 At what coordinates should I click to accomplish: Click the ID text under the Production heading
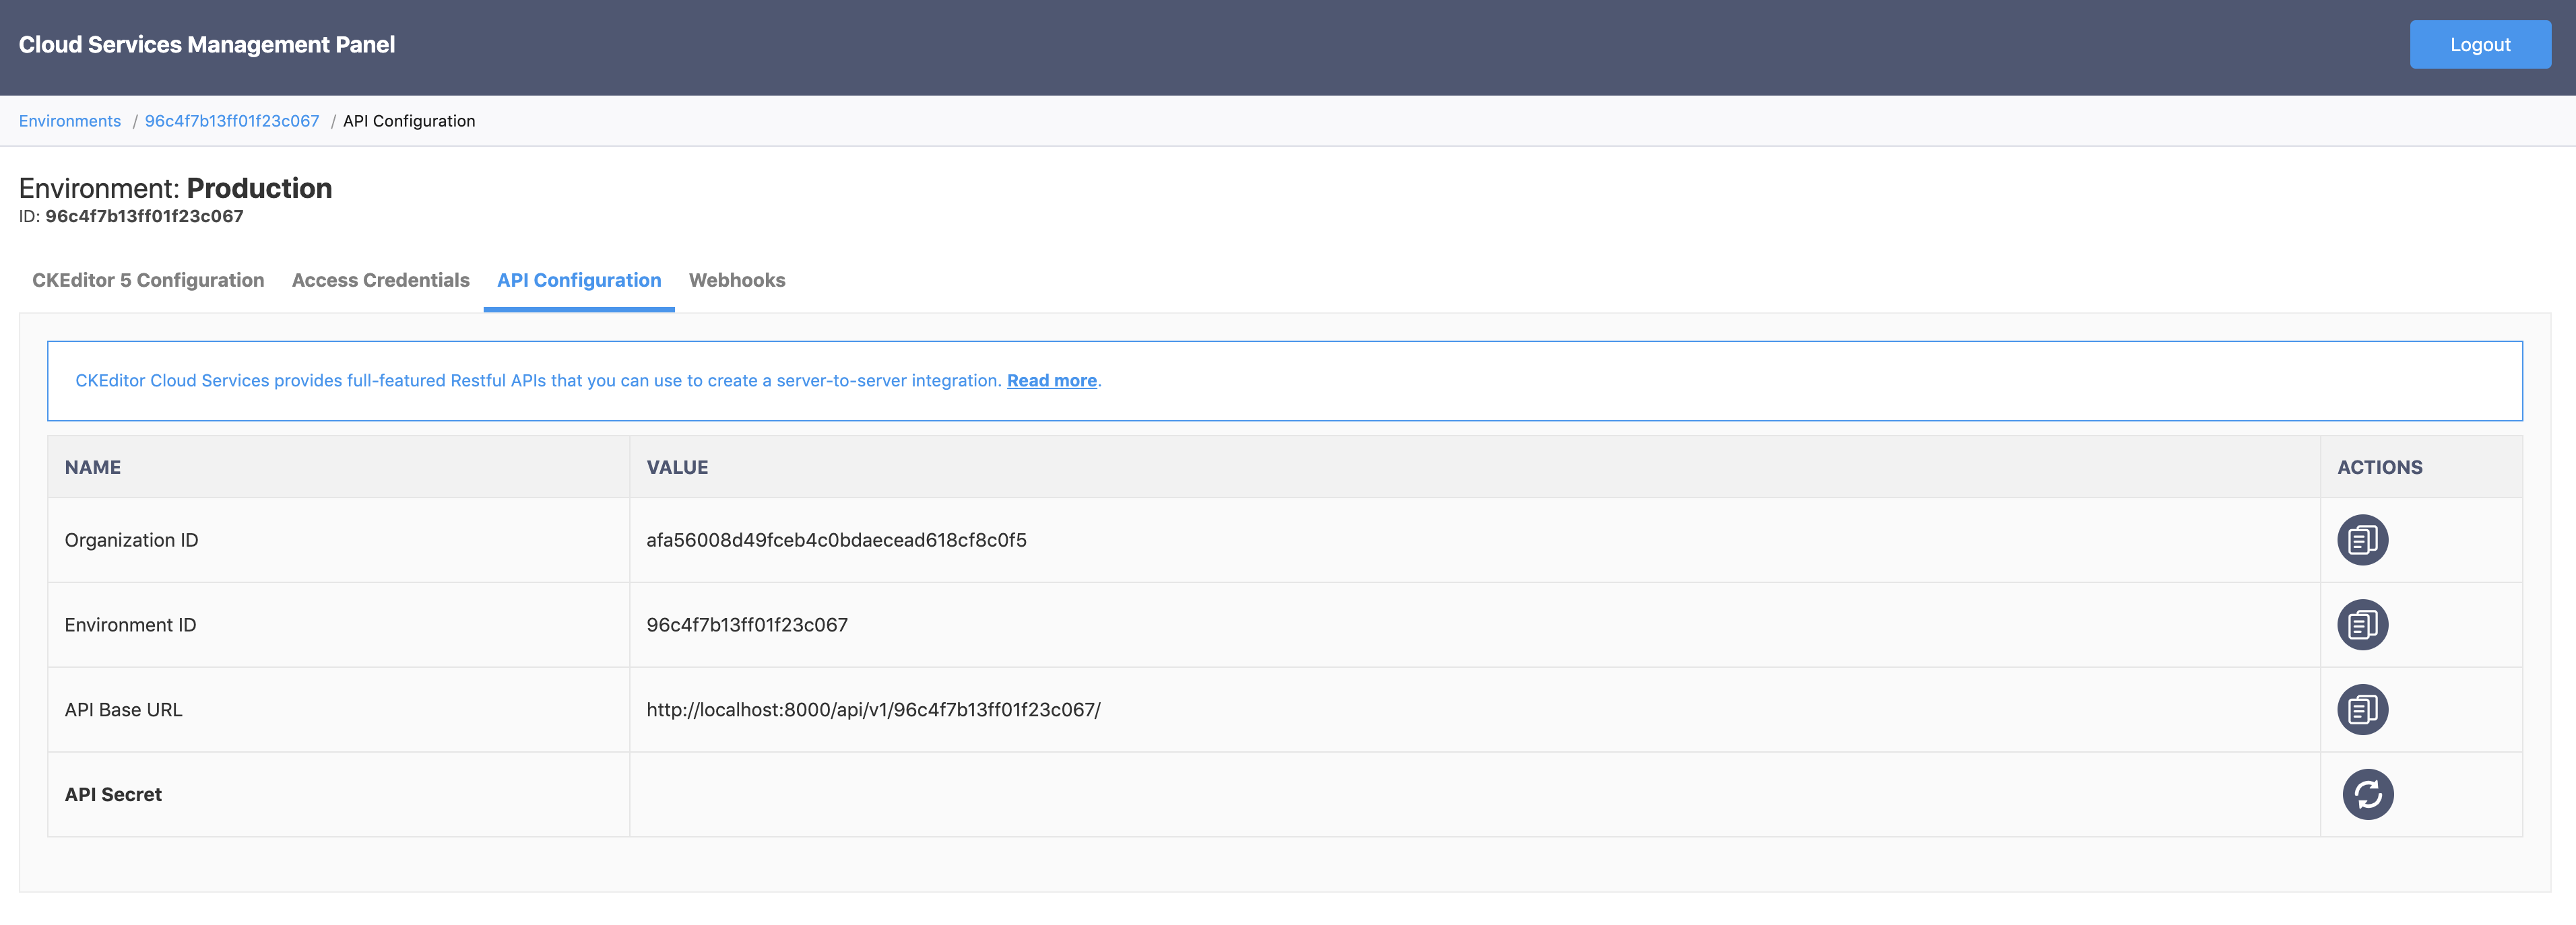(131, 217)
